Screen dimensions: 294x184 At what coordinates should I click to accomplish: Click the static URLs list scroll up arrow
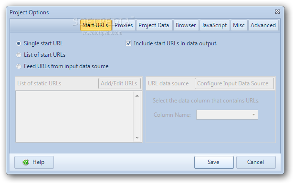(137, 96)
